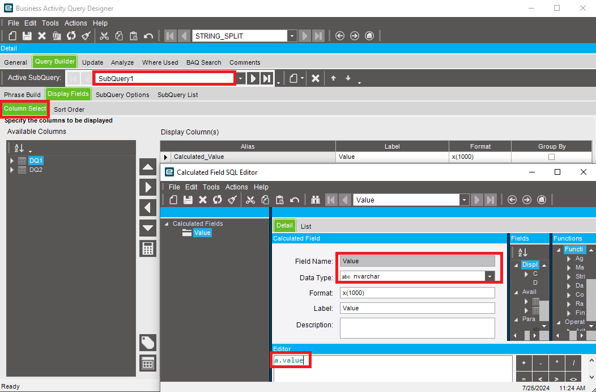The image size is (596, 392).
Task: Click the Label input field in Calculated Field
Action: point(418,308)
